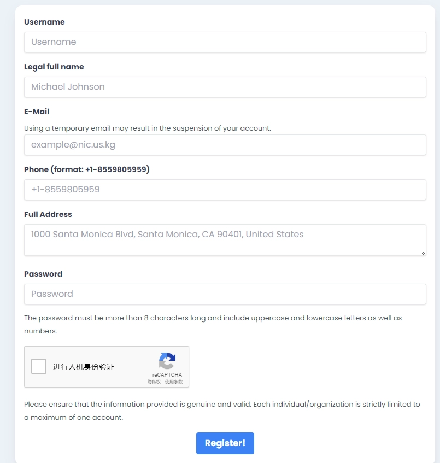Image resolution: width=440 pixels, height=463 pixels.
Task: Click the 进行人机身份验证 captcha label text
Action: pos(84,367)
